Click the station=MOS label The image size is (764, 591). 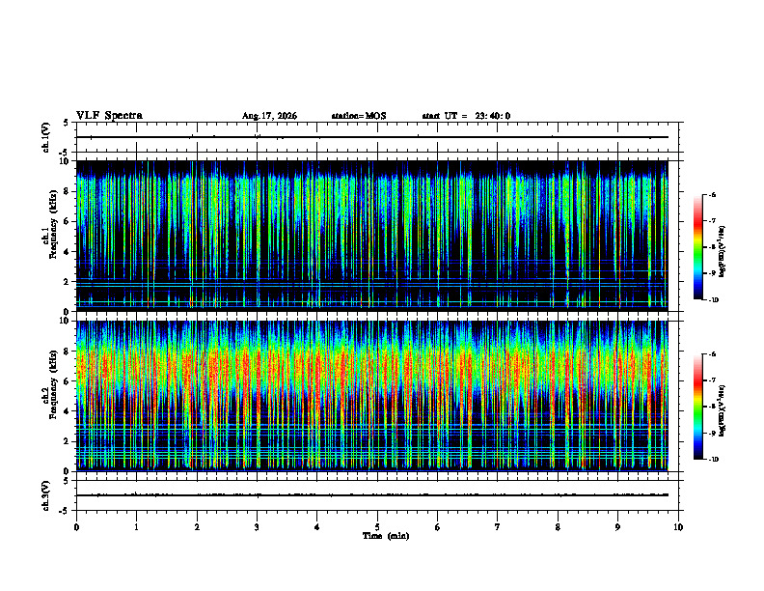[x=359, y=116]
